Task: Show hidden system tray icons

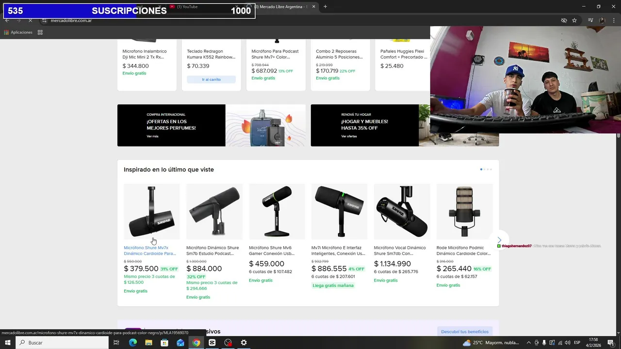Action: coord(529,343)
